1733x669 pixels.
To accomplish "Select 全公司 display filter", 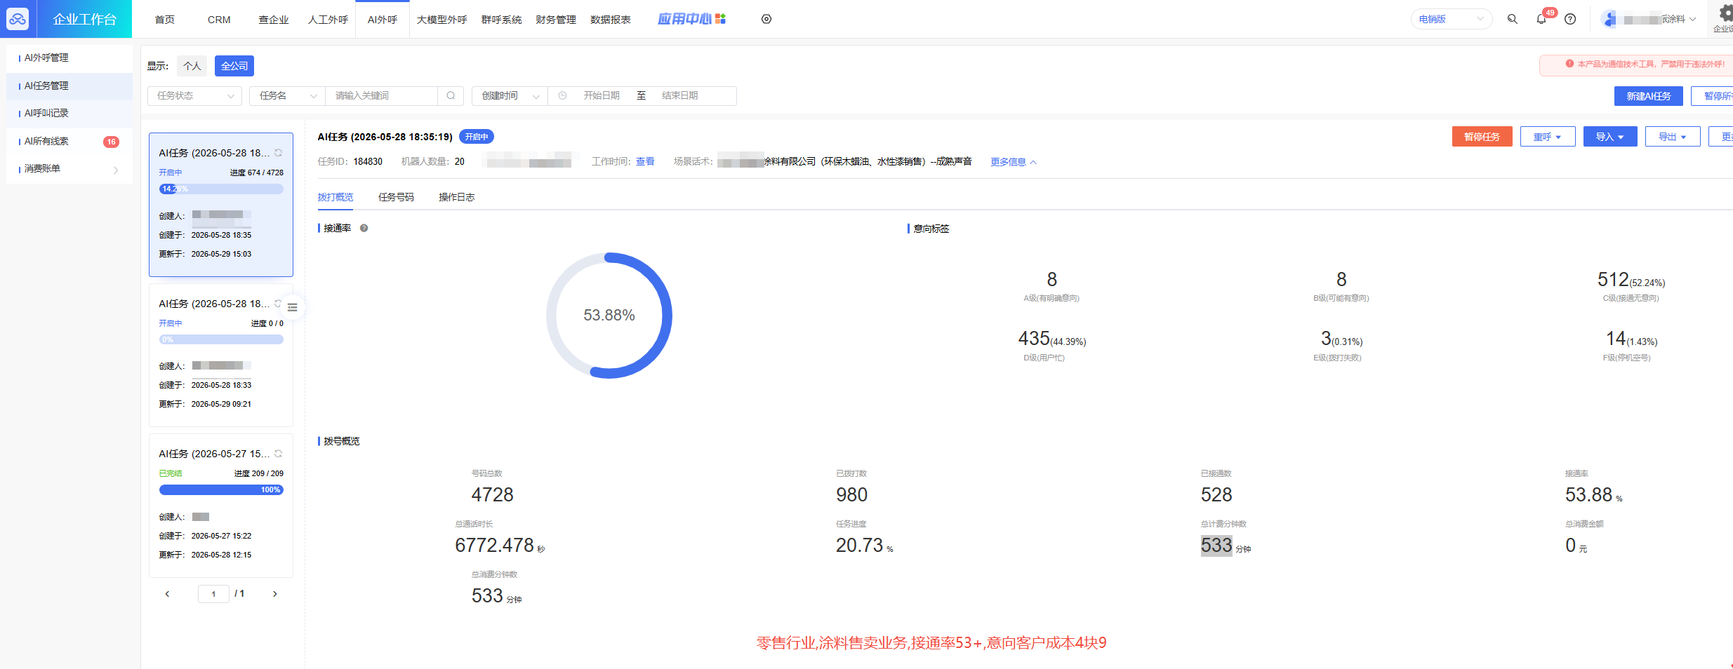I will [234, 66].
